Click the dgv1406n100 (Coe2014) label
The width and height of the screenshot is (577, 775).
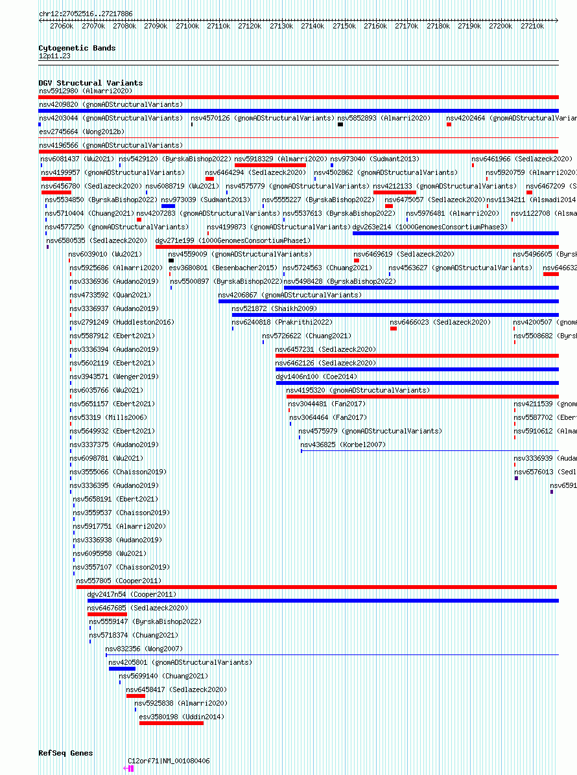(x=316, y=376)
